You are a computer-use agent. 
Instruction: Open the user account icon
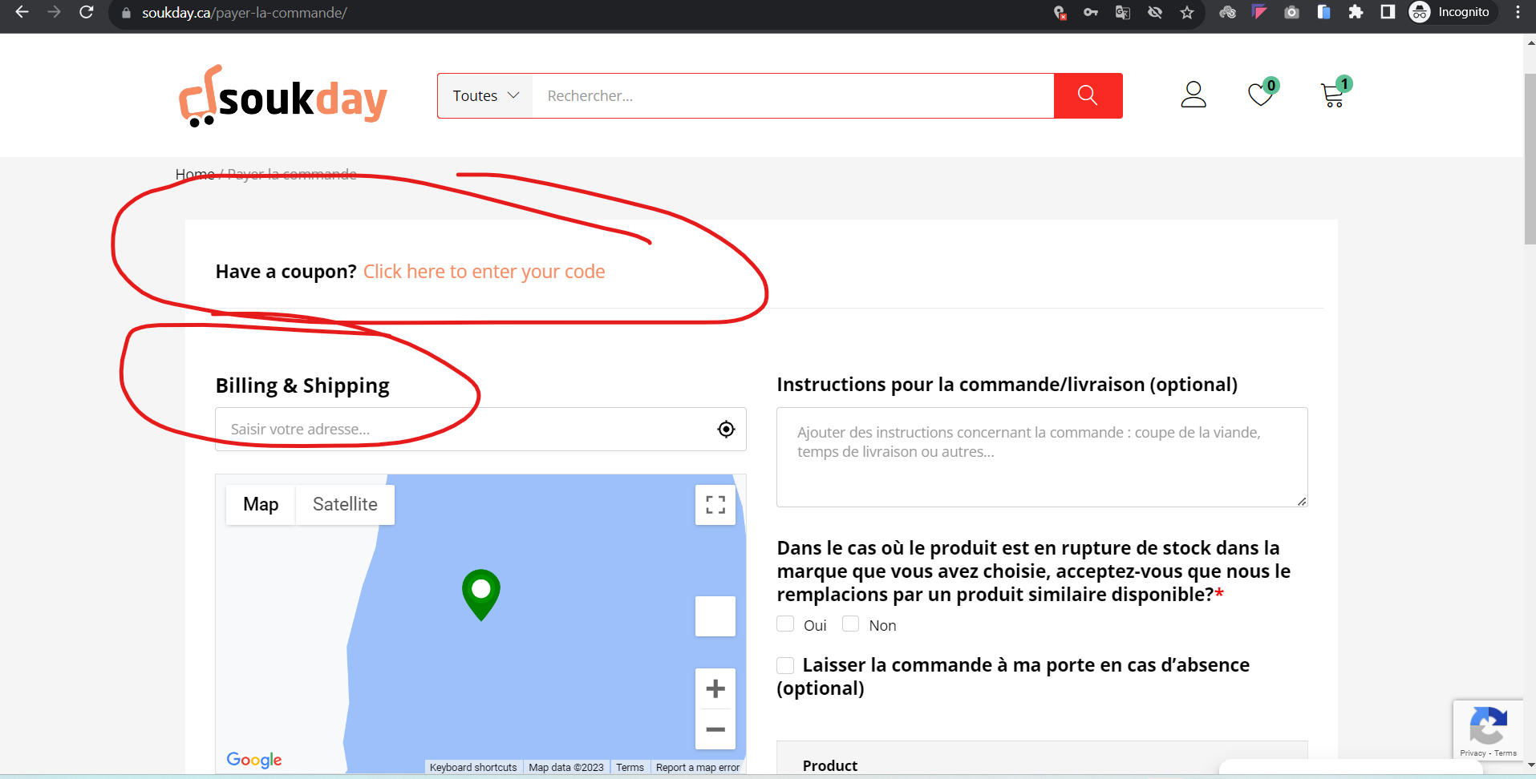point(1193,95)
